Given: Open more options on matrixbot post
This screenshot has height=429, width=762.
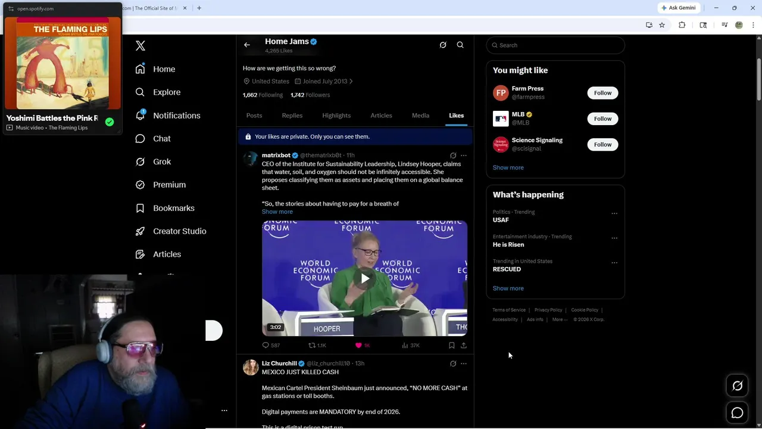Looking at the screenshot, I should (464, 156).
